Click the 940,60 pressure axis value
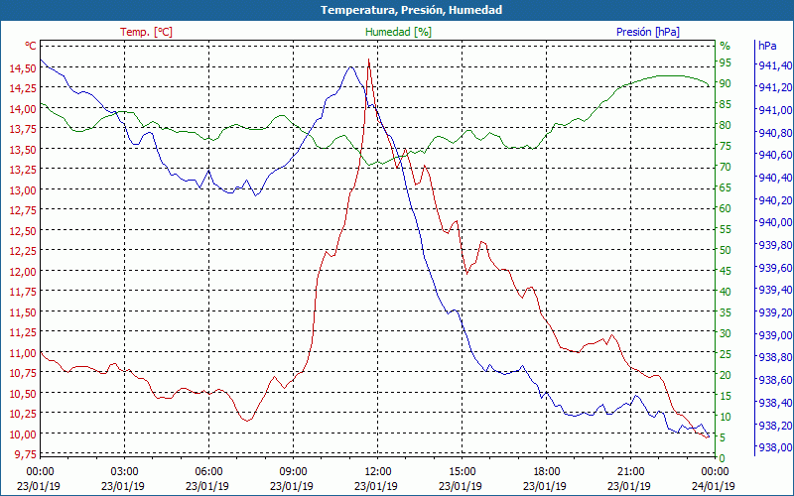Screen dimensions: 794x496 [775, 155]
